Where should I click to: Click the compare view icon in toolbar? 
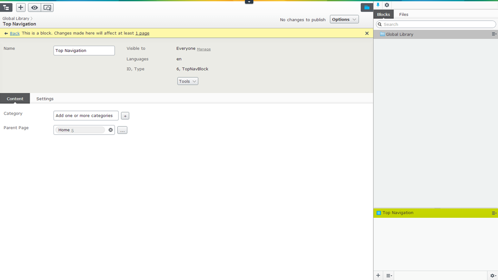pyautogui.click(x=47, y=7)
